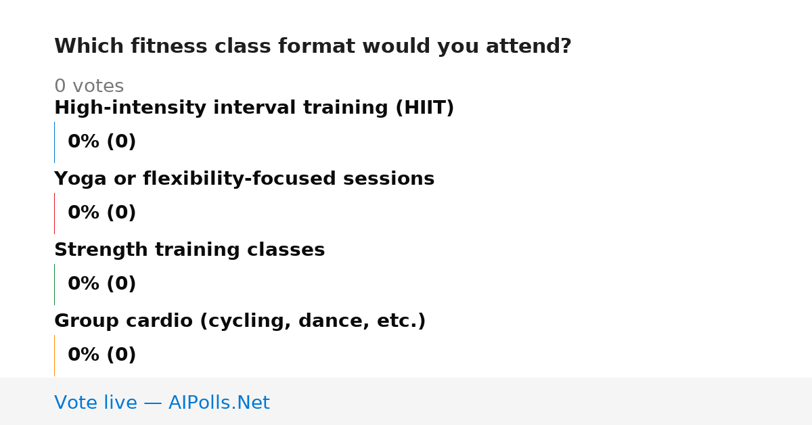Click the 0% result under Strength training
The height and width of the screenshot is (425, 812).
101,284
